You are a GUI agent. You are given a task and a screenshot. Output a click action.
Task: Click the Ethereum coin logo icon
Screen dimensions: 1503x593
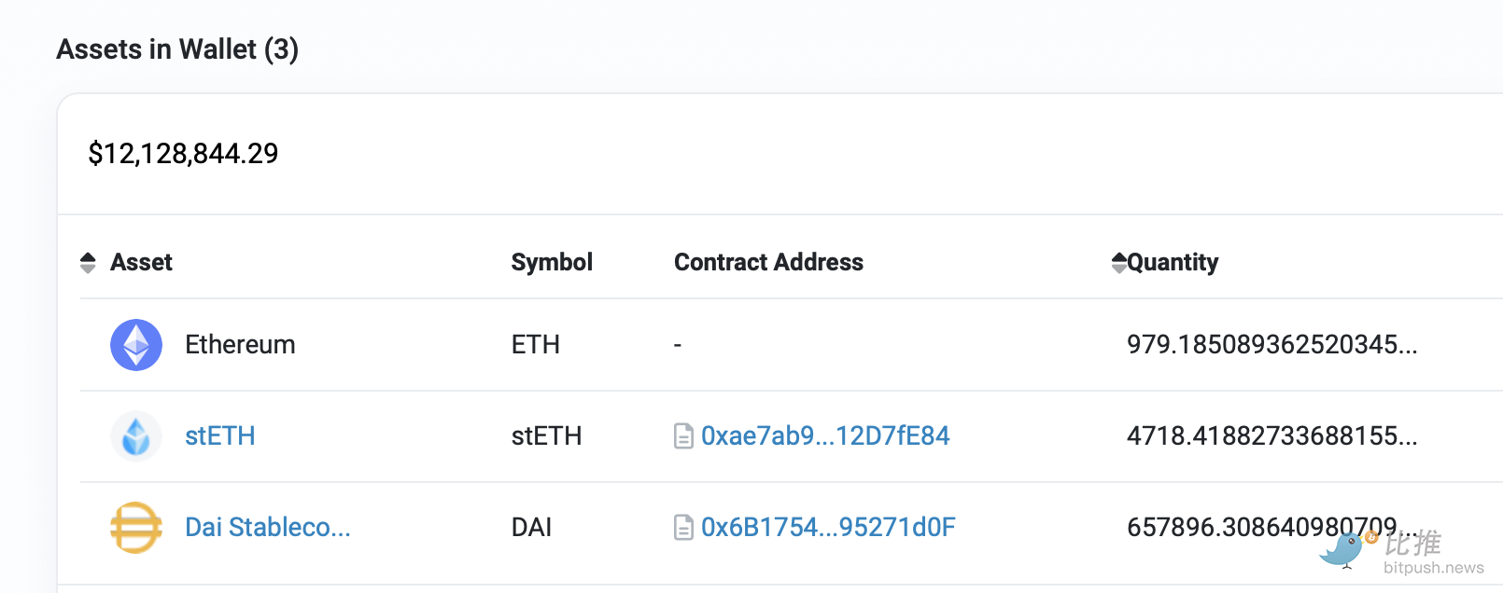[136, 345]
